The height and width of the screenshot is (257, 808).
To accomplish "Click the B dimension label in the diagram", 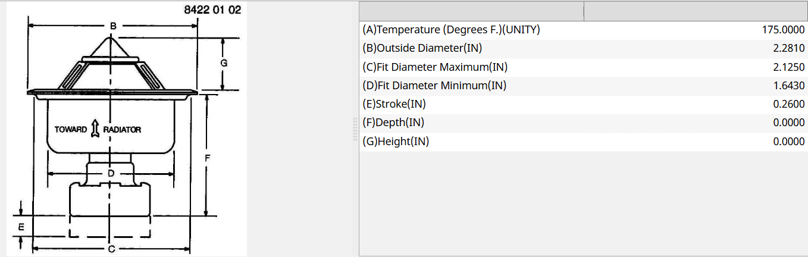I will click(x=112, y=26).
